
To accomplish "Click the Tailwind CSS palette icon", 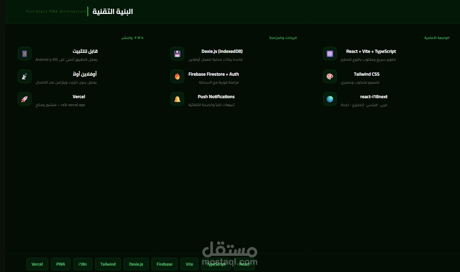I will (330, 76).
